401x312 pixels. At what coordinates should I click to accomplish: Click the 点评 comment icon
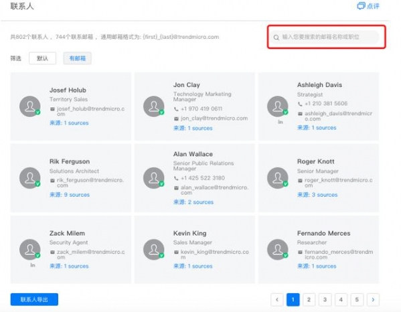[361, 6]
